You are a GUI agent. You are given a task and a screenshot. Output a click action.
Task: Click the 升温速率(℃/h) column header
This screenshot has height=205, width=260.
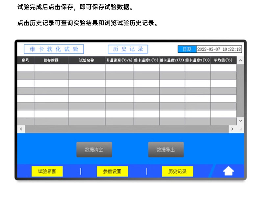click(119, 60)
